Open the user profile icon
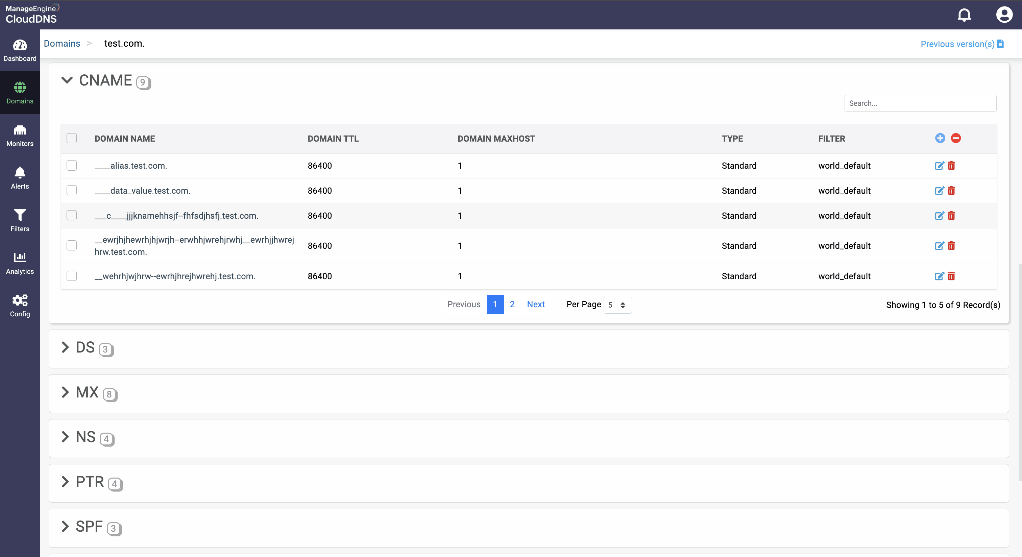Image resolution: width=1022 pixels, height=557 pixels. [1004, 15]
